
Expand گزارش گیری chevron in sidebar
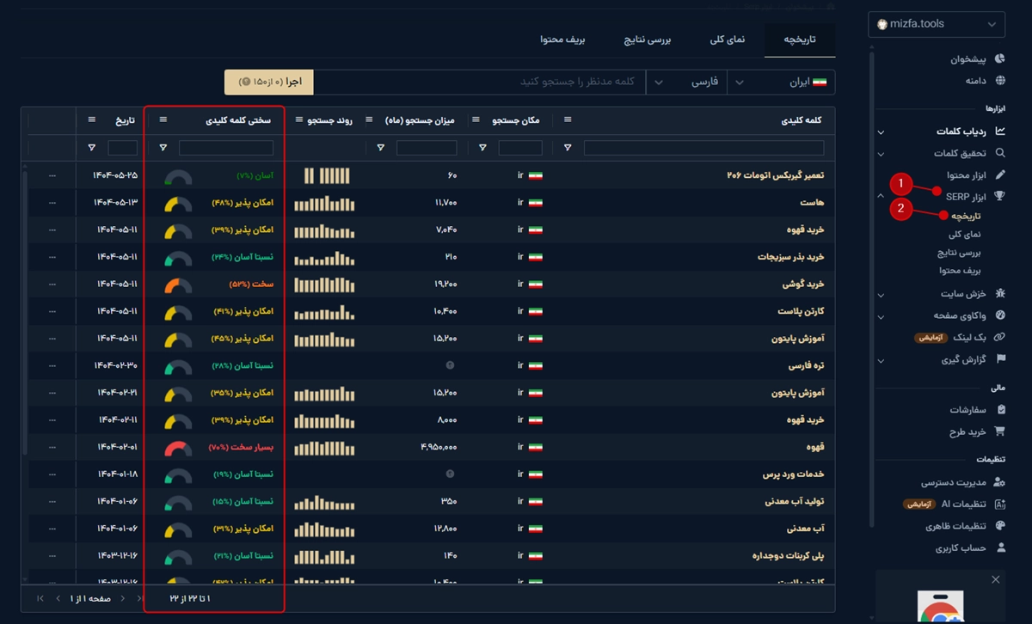(881, 360)
